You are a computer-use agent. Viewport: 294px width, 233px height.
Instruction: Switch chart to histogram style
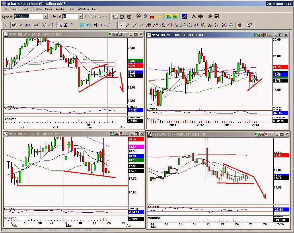27,25
